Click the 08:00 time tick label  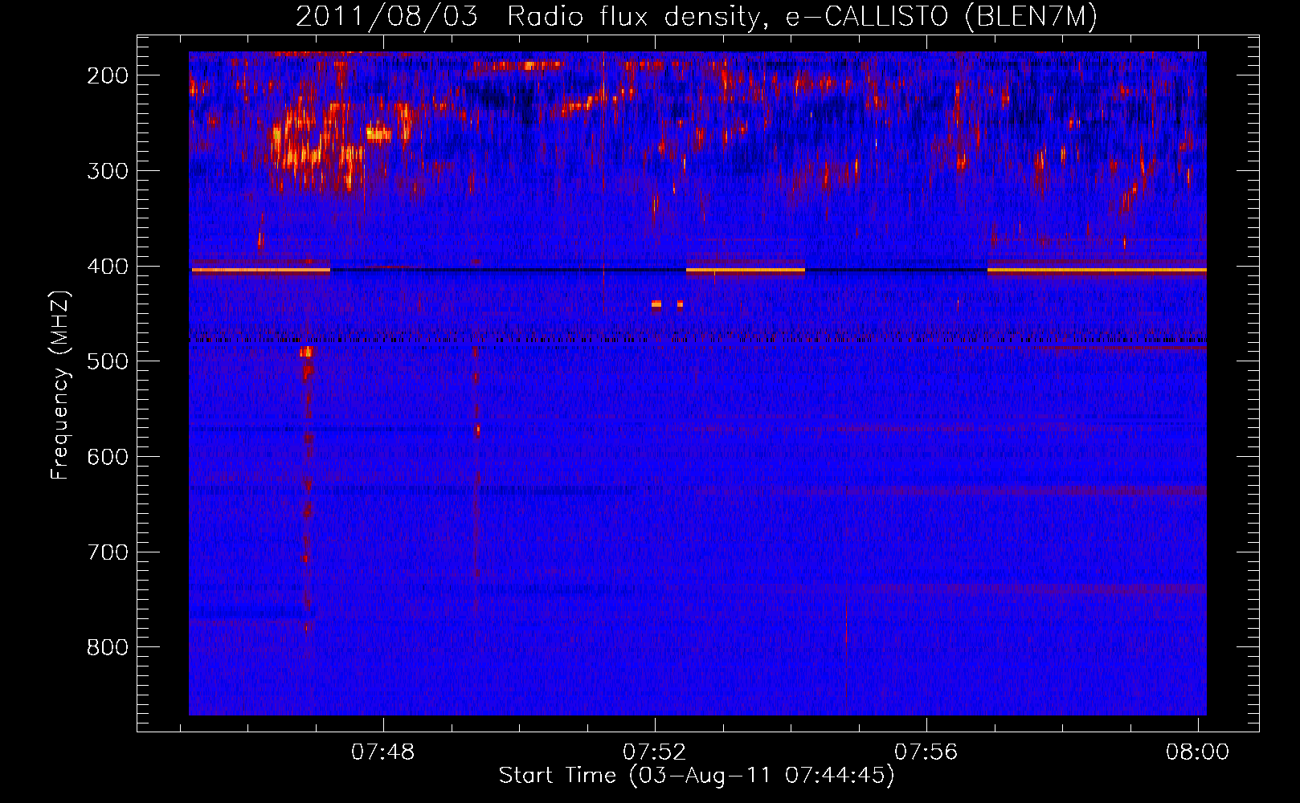1197,752
